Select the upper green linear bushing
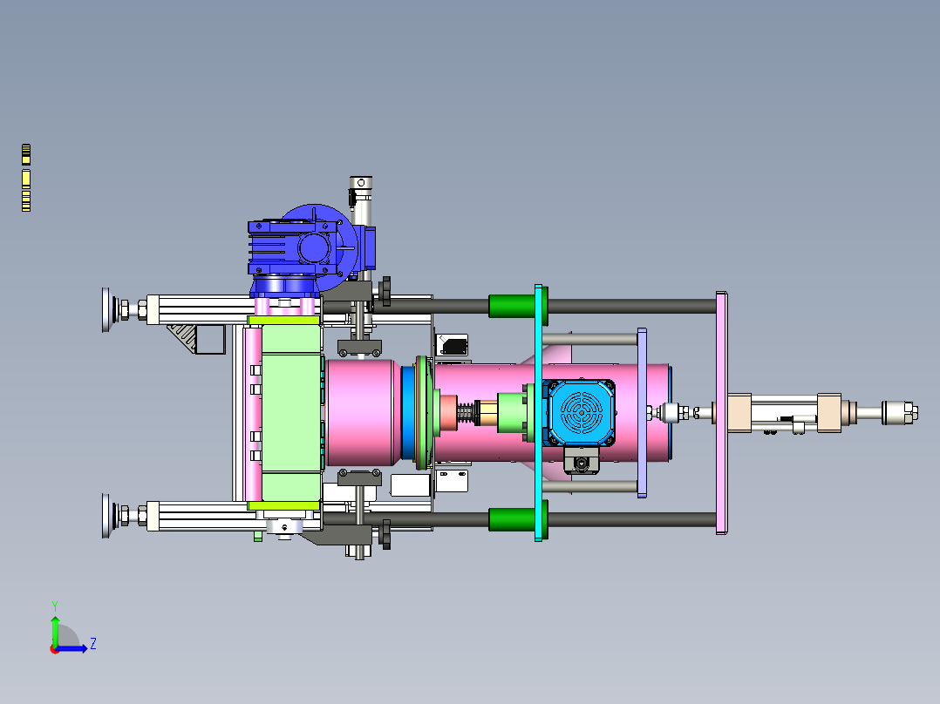Viewport: 940px width, 704px height. tap(511, 306)
